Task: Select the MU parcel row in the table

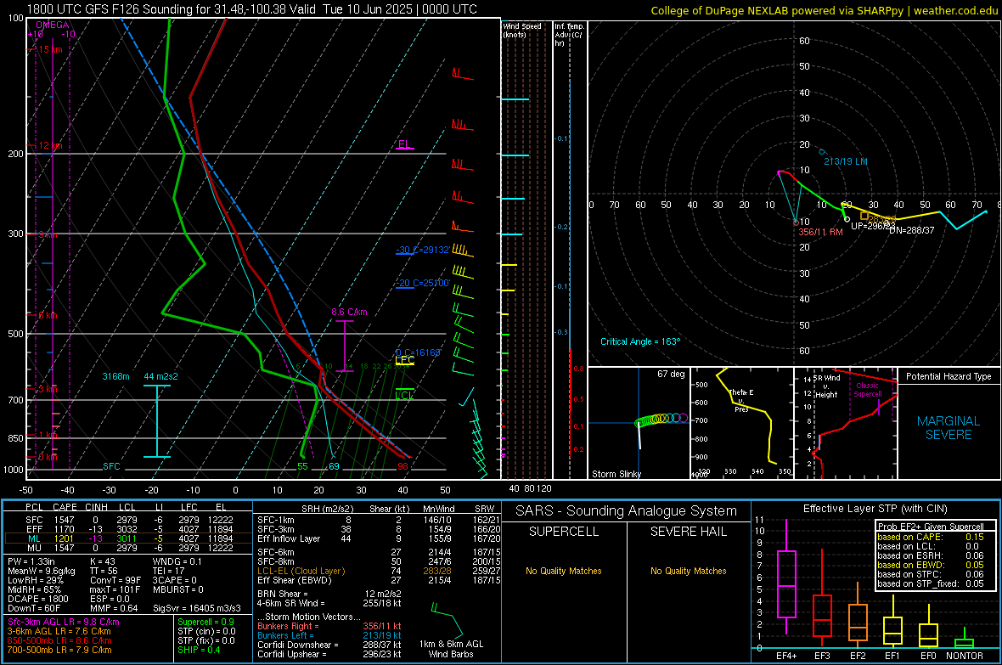Action: click(x=128, y=547)
